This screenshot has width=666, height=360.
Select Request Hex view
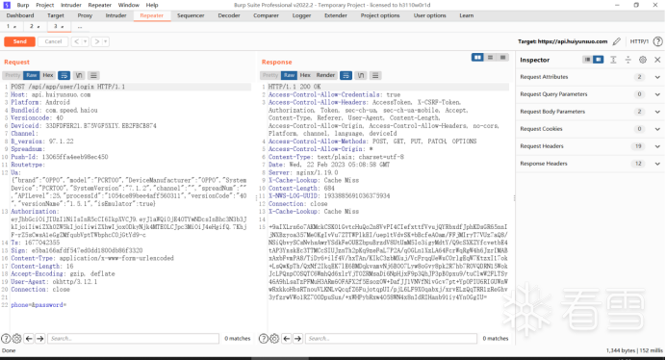tap(47, 75)
